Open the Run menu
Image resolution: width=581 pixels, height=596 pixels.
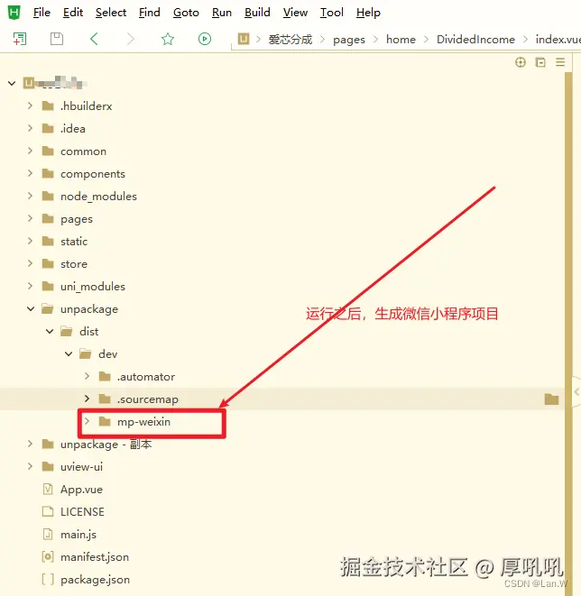222,13
